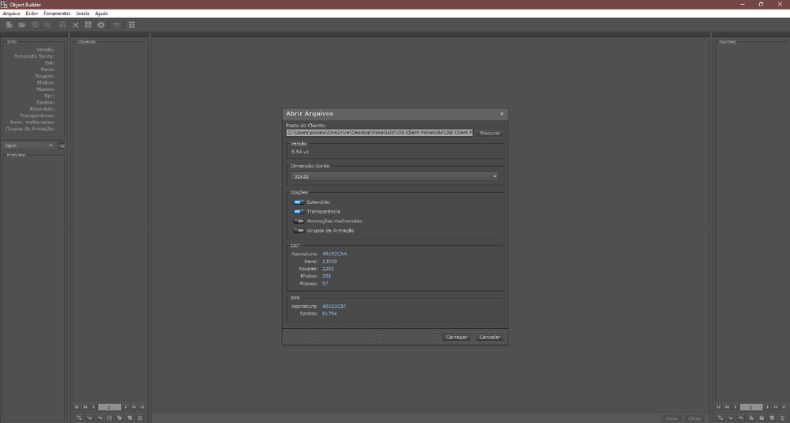
Task: Open the Ferramentas menu
Action: [57, 14]
